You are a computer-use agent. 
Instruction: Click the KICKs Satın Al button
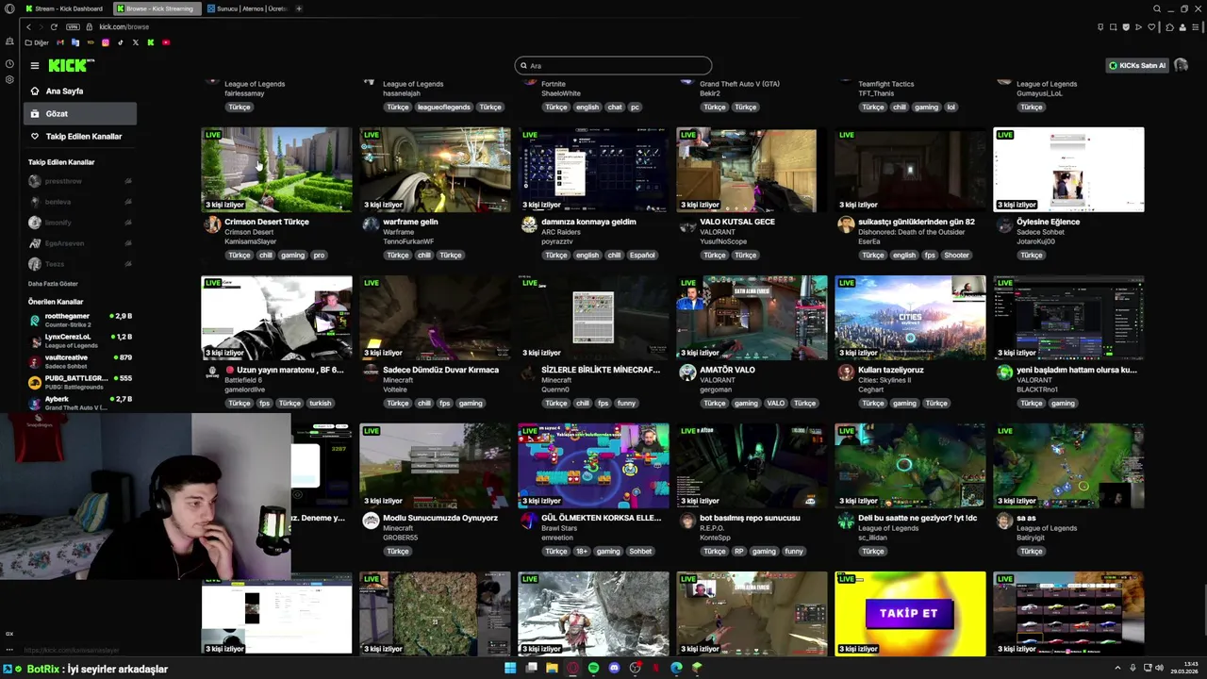[1137, 65]
